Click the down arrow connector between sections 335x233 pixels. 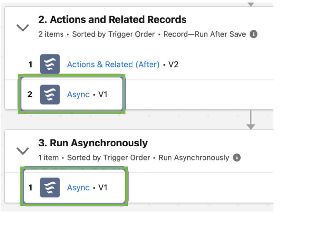pyautogui.click(x=251, y=120)
